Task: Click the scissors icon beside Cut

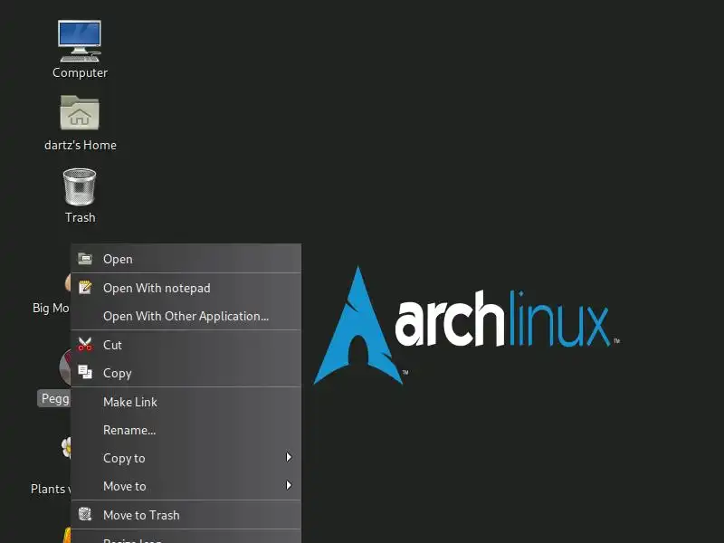Action: pos(85,345)
